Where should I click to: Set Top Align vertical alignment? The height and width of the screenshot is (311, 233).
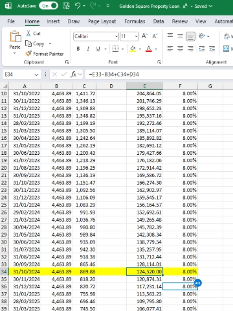(170, 36)
